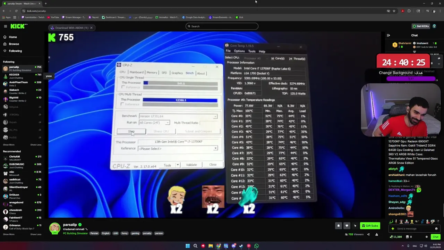This screenshot has height=250, width=444.
Task: Click the gaming stream tag
Action: (x=135, y=233)
